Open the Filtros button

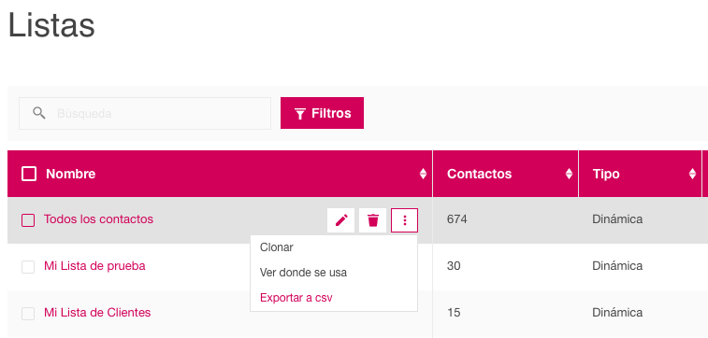322,113
